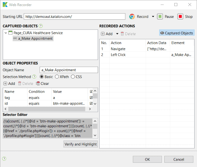Click properties horizontal scroll right arrow
Screen dimensions: 197x167
[90, 109]
